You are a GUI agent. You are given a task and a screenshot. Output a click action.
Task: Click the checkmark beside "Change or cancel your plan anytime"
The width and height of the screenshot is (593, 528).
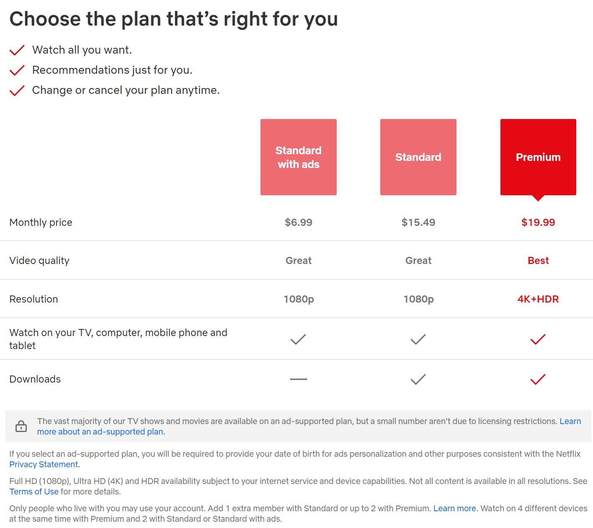pos(16,90)
